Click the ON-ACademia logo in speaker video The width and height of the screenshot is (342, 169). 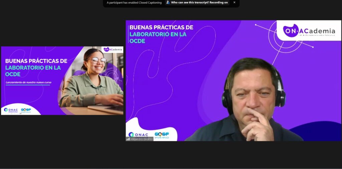pyautogui.click(x=309, y=31)
